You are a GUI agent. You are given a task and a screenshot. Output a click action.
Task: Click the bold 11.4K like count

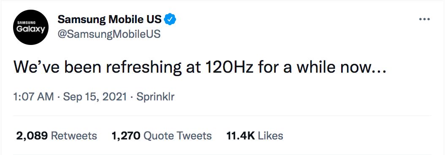[x=241, y=136]
